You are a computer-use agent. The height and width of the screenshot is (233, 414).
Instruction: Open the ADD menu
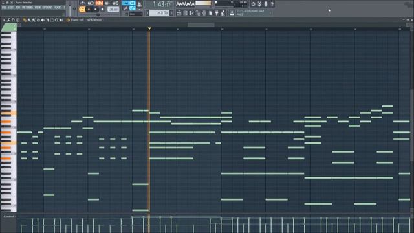(x=17, y=8)
